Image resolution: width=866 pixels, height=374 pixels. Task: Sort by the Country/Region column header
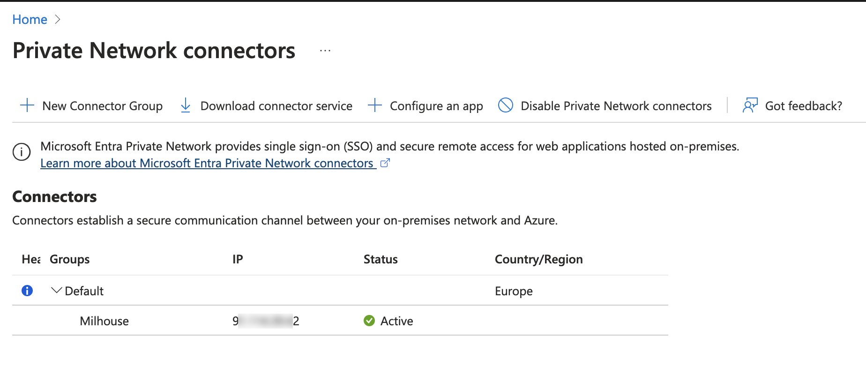coord(539,259)
